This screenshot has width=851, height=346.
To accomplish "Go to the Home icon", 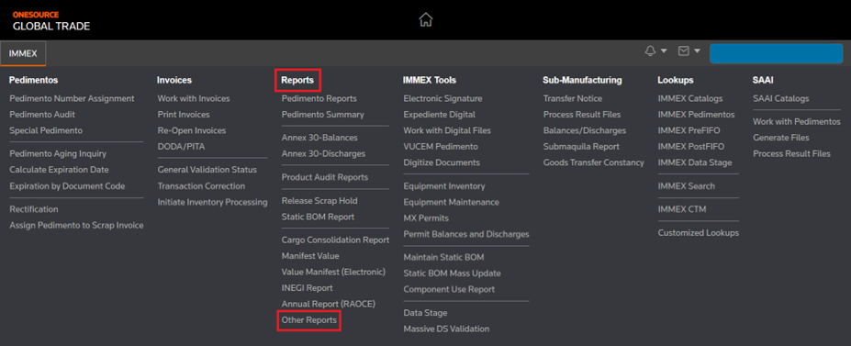I will [x=426, y=20].
